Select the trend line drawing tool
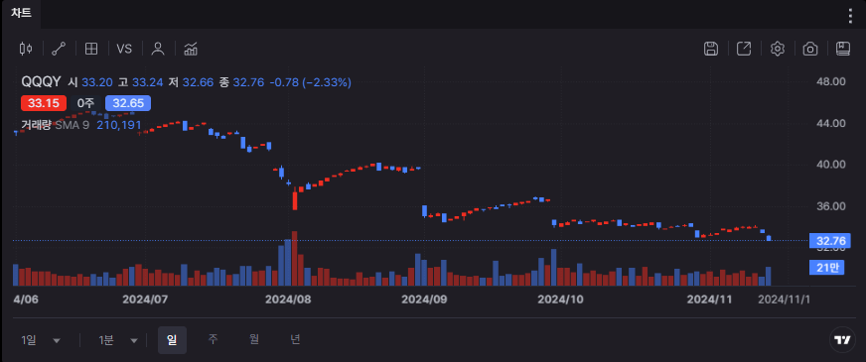This screenshot has width=866, height=362. pos(58,49)
